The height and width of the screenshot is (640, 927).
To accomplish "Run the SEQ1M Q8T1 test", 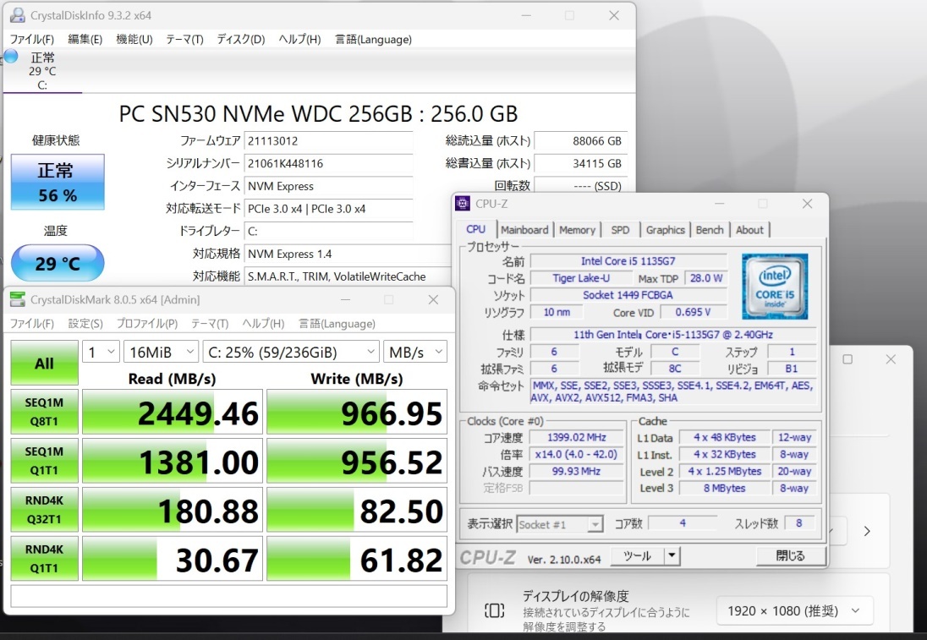I will pyautogui.click(x=44, y=412).
